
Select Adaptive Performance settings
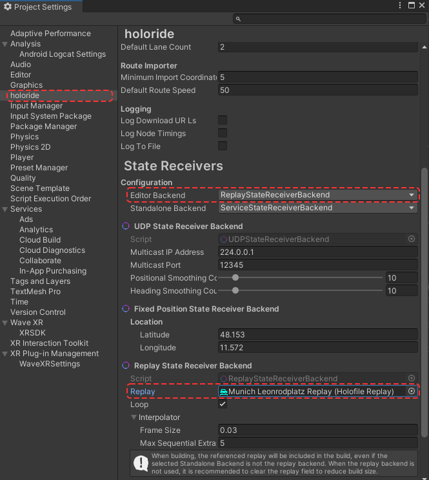[x=50, y=34]
